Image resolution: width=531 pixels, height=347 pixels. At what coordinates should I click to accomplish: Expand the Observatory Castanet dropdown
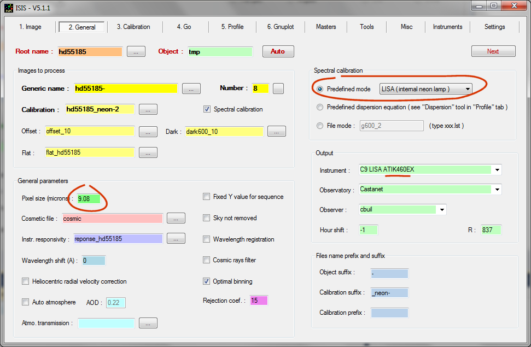point(497,190)
